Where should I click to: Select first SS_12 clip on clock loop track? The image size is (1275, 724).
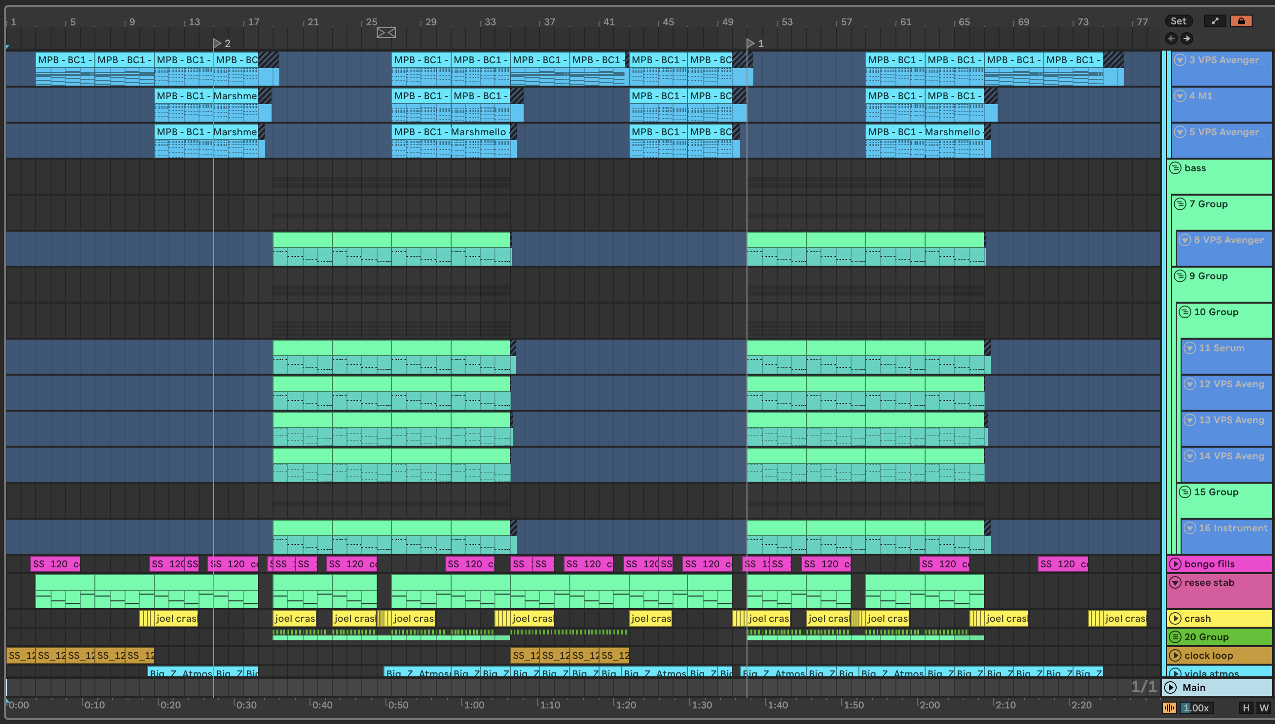point(21,655)
